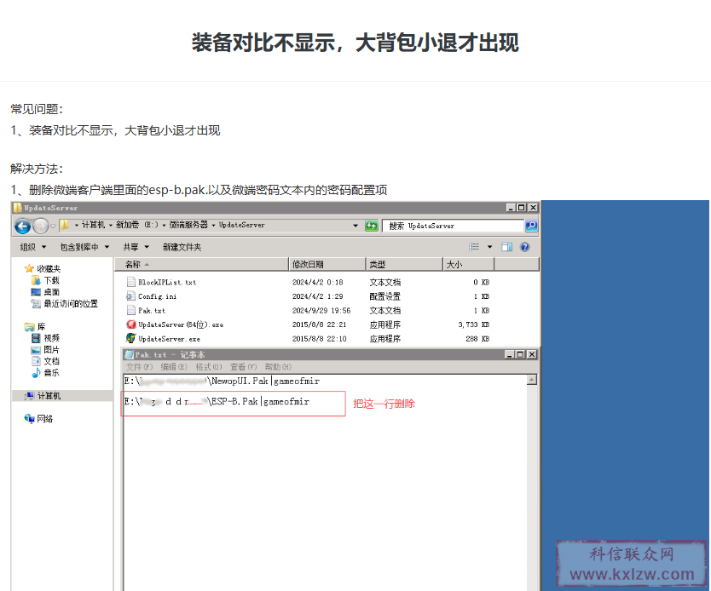Open Notepad 帮助 menu
This screenshot has width=711, height=591.
(x=278, y=367)
